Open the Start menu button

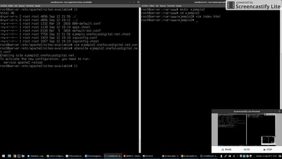point(4,156)
